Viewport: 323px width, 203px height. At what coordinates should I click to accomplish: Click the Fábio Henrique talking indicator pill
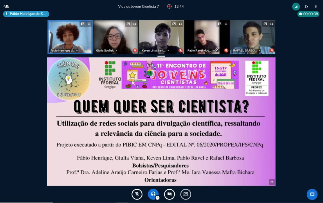(x=26, y=14)
